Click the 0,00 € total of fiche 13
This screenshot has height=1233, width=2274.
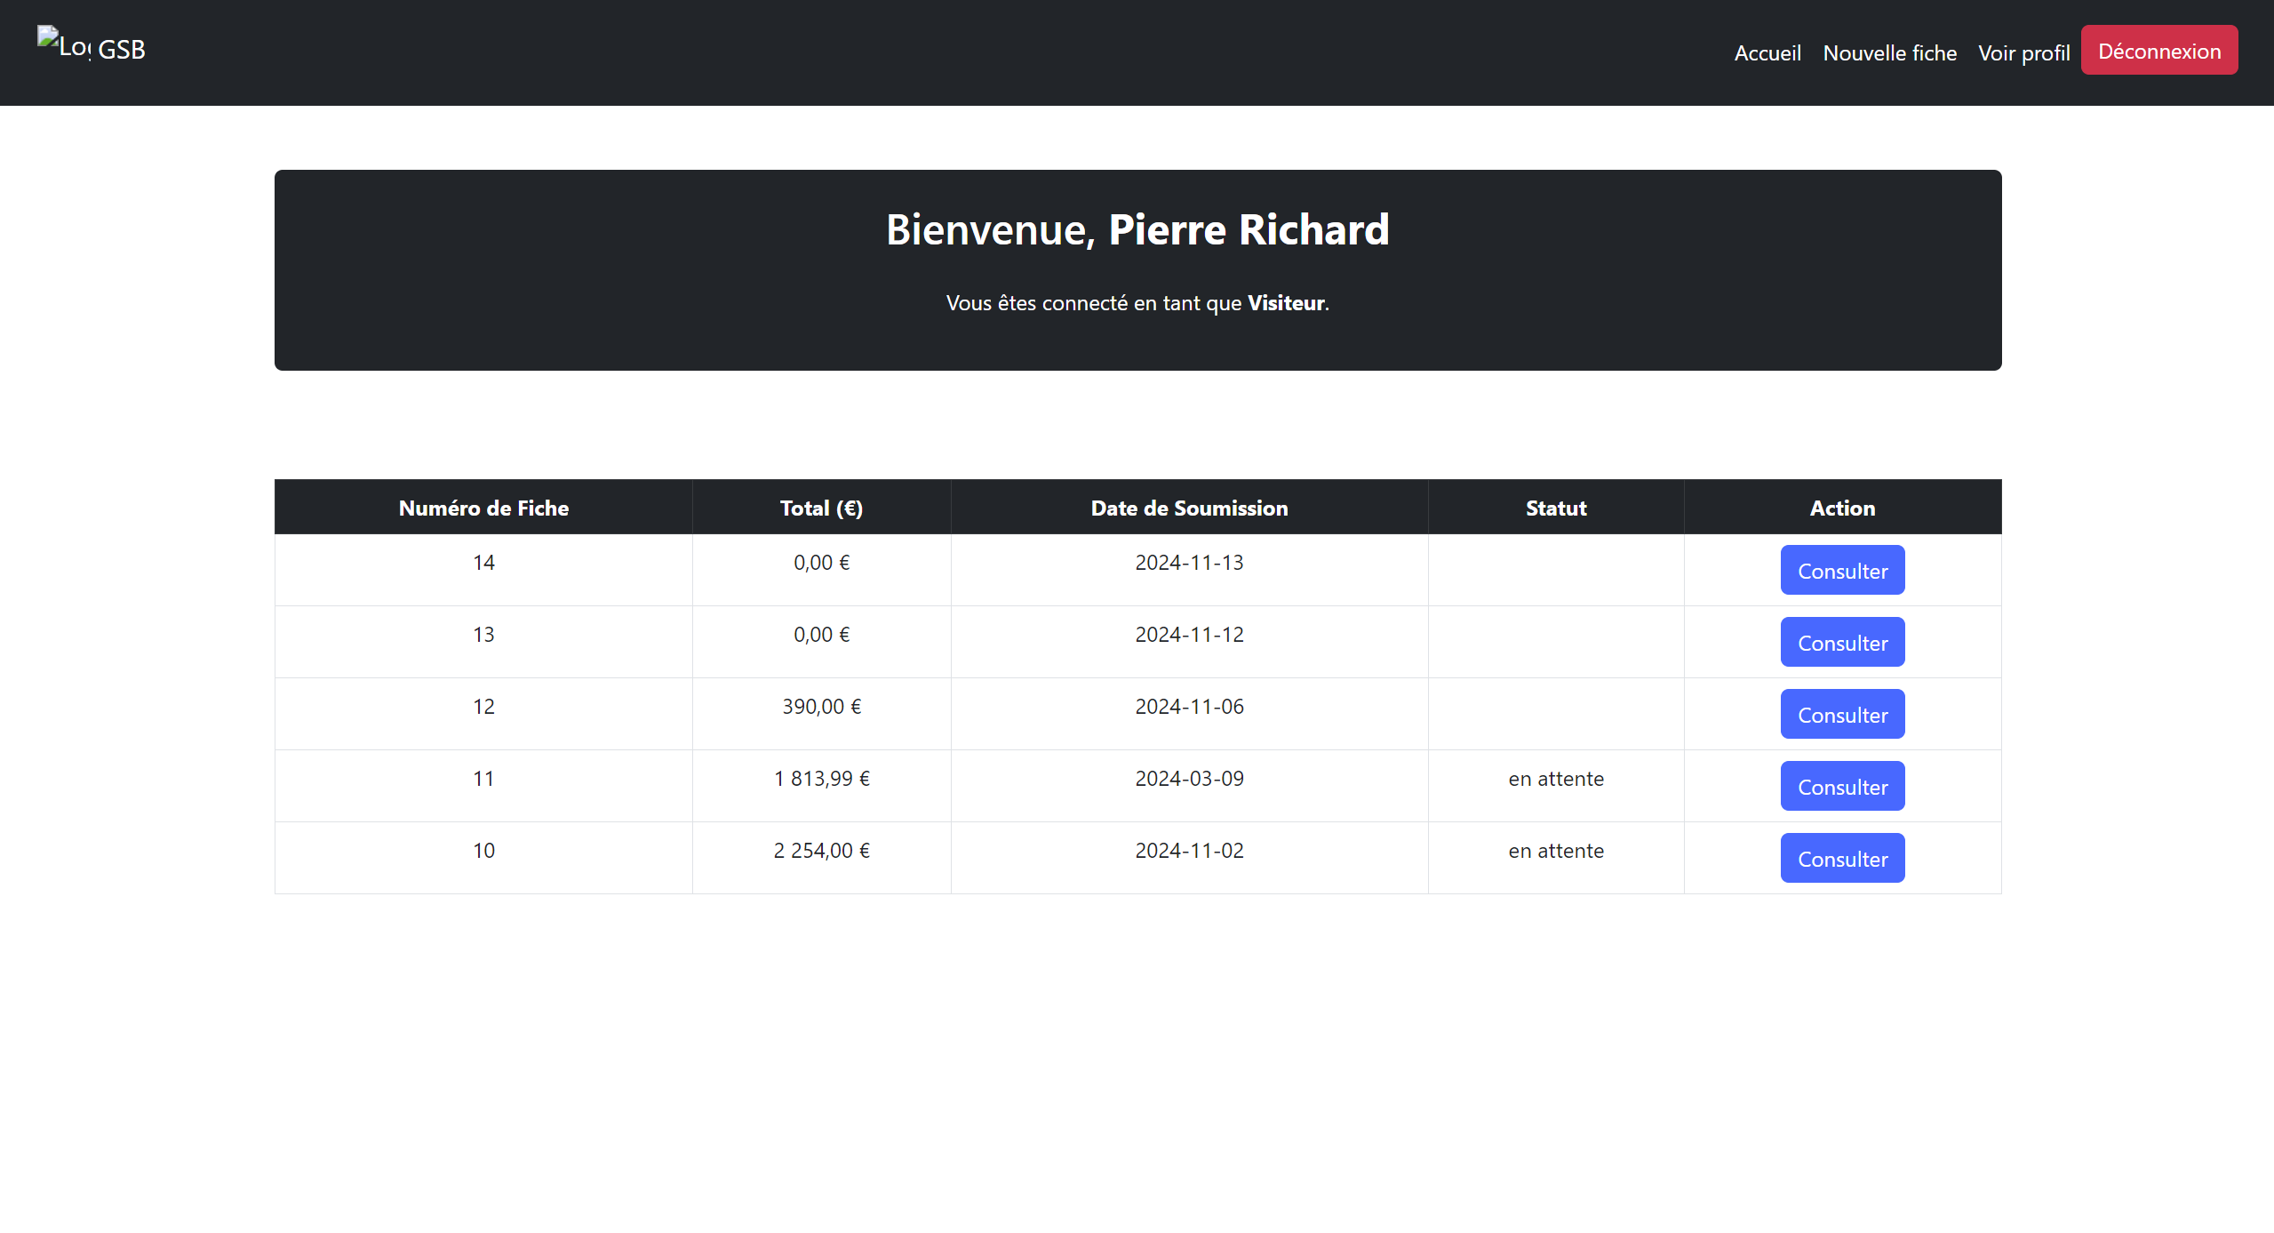click(x=821, y=635)
